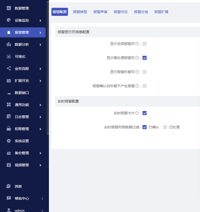Click the sidebar vertical scrollbar
The image size is (200, 212).
tap(48, 68)
